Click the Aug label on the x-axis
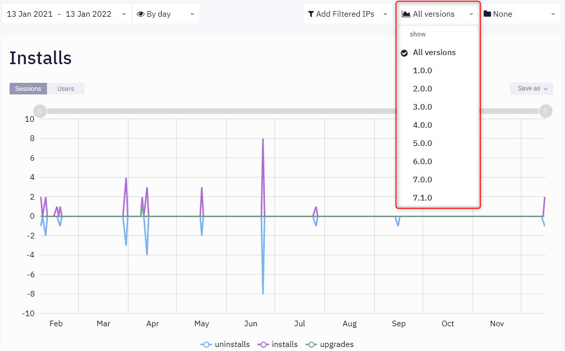Viewport: 565px width, 351px height. click(x=350, y=324)
